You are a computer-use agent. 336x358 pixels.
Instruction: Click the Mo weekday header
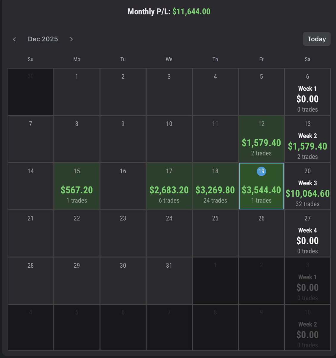77,59
